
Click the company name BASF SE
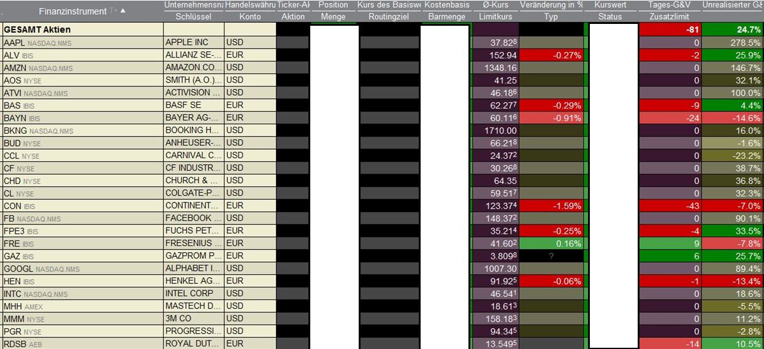tap(183, 105)
